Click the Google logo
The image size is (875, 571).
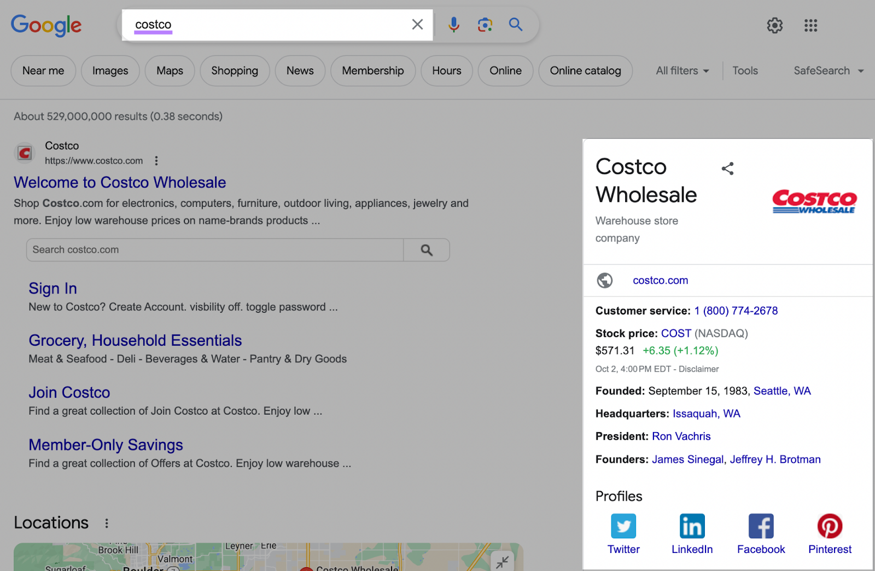(46, 25)
